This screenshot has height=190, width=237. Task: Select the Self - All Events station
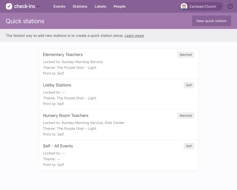pos(58,146)
